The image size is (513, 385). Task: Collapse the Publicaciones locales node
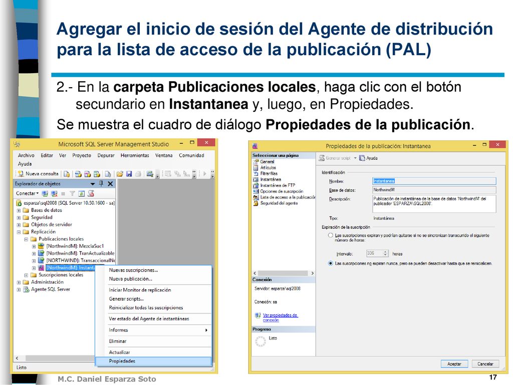26,239
